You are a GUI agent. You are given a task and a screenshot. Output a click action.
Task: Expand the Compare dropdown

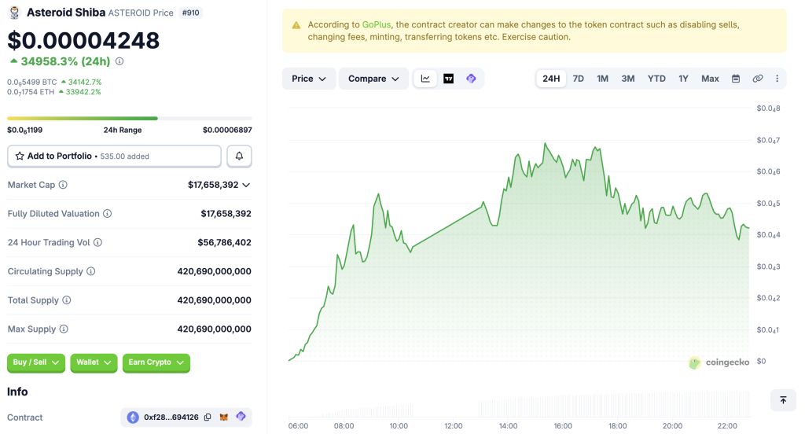pos(373,79)
